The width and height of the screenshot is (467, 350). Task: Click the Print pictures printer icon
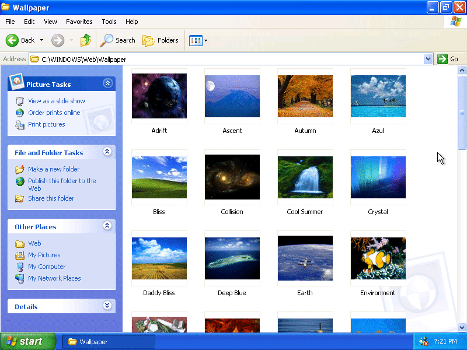click(x=20, y=125)
